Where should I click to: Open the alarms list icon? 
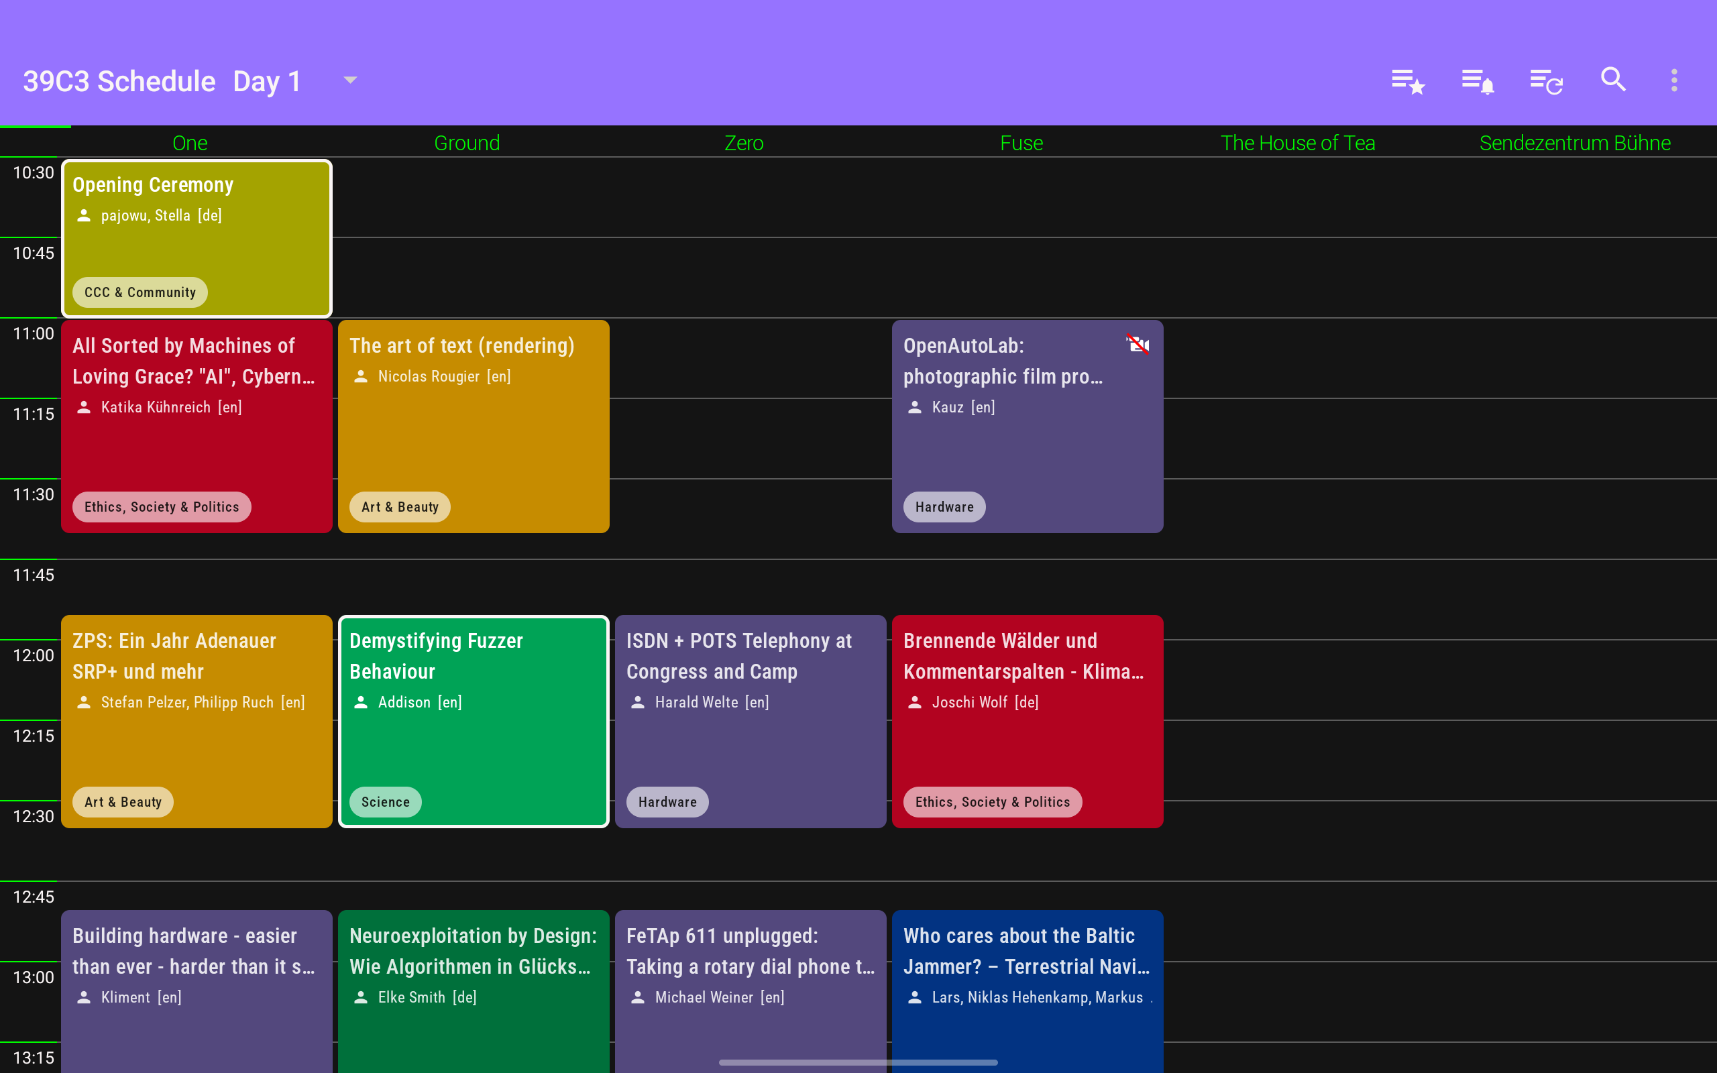1477,81
